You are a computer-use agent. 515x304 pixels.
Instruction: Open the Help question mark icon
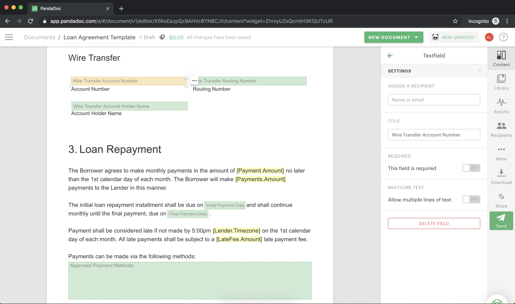point(503,37)
